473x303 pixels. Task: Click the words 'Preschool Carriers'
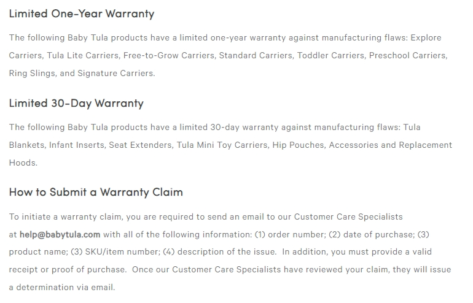click(x=408, y=55)
